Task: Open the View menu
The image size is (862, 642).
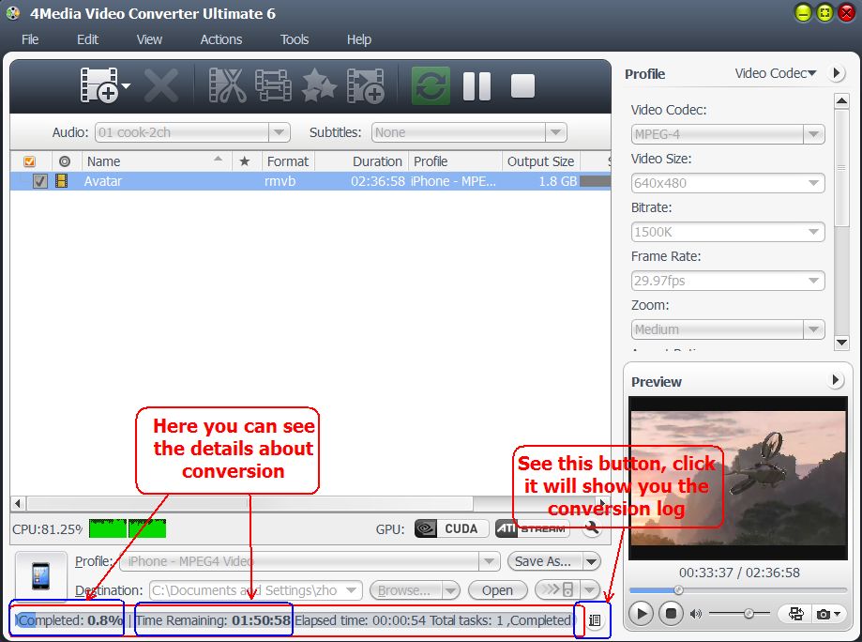Action: pos(149,39)
